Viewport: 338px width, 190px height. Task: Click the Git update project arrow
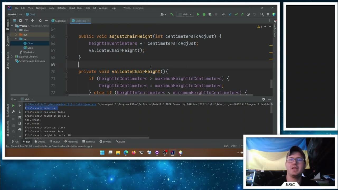(230, 14)
